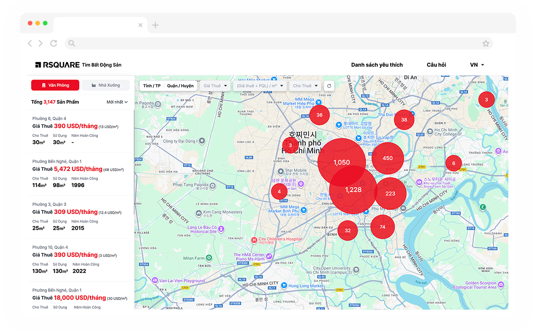Expand the Cho Thuê dropdown
The image size is (536, 331).
[305, 86]
